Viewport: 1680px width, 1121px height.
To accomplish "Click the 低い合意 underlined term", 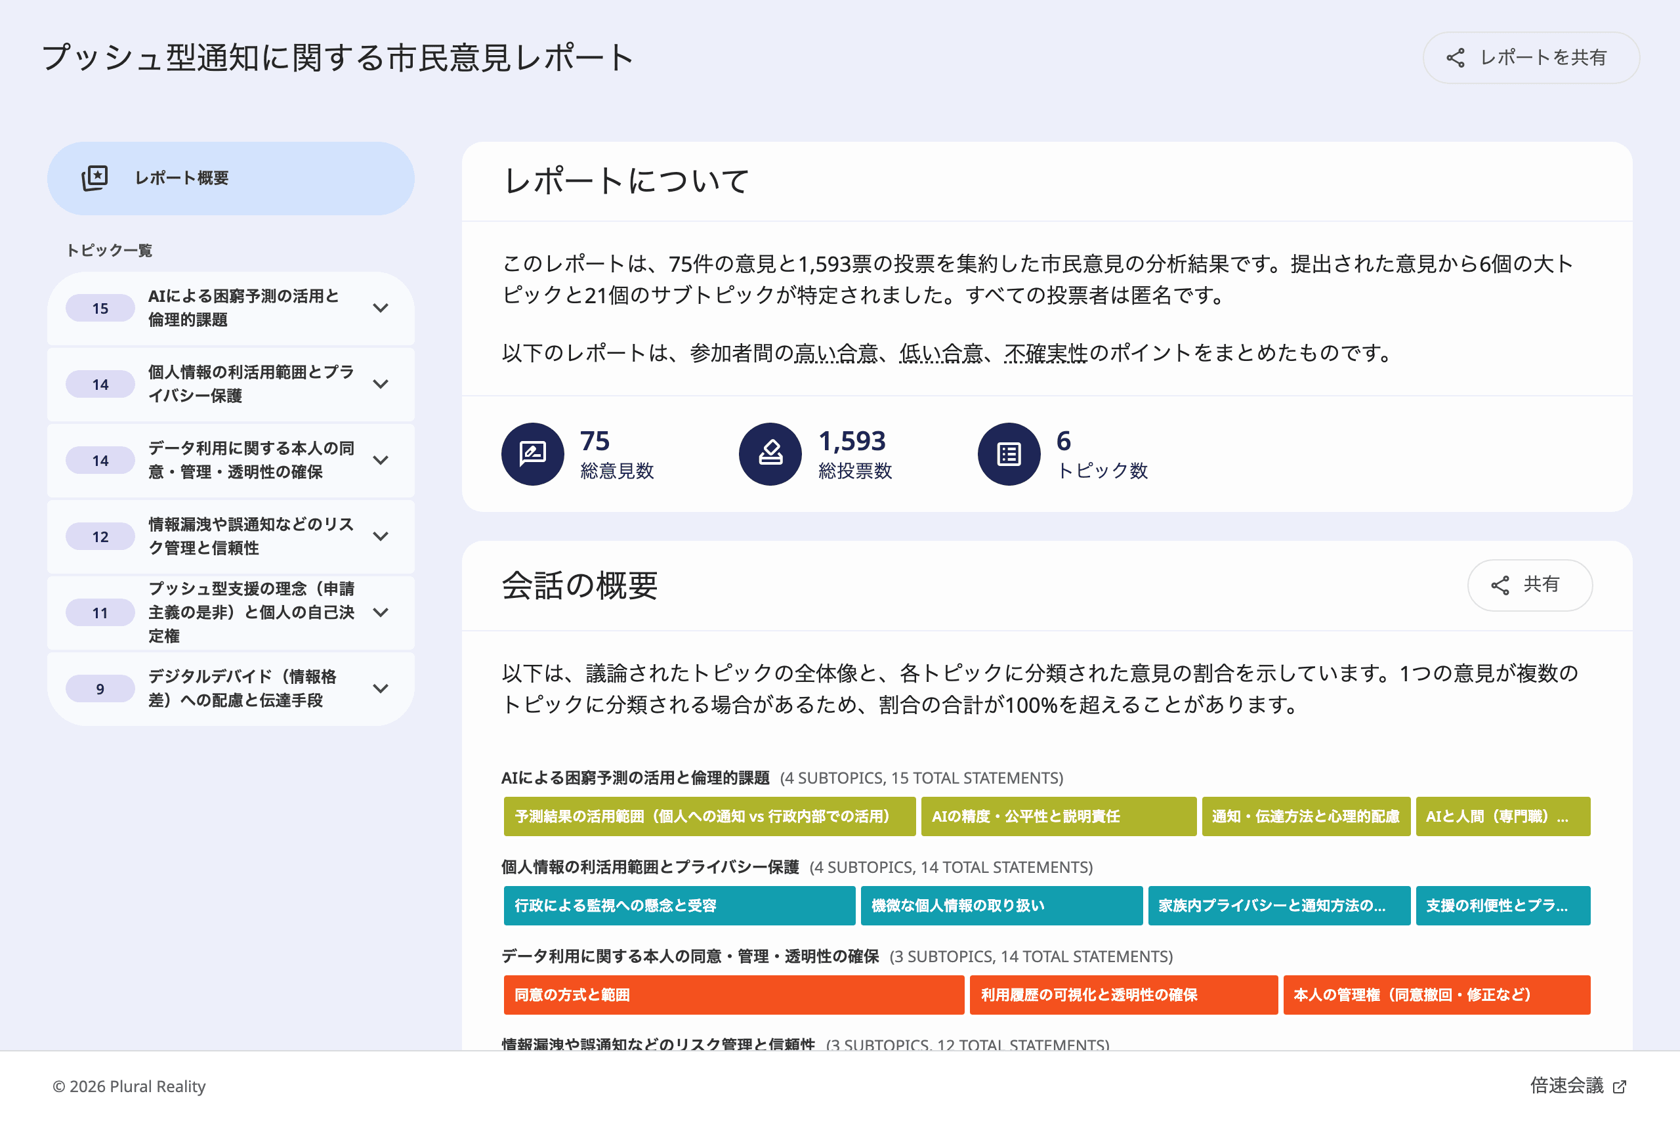I will pyautogui.click(x=941, y=353).
